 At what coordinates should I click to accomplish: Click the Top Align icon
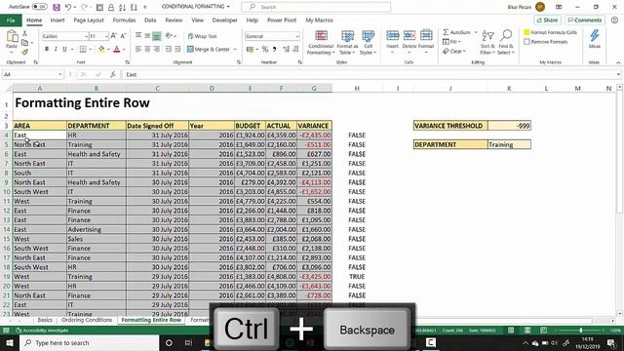138,36
